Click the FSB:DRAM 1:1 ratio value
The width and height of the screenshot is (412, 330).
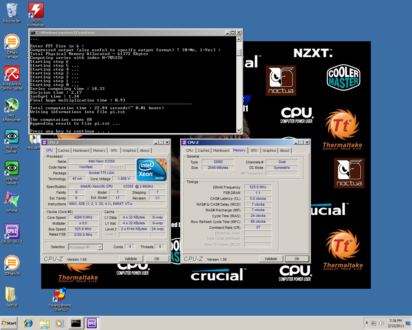(258, 193)
